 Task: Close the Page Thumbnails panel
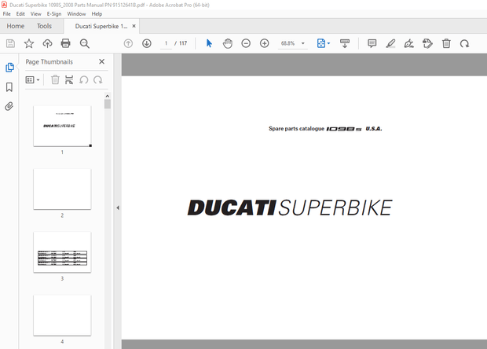[x=101, y=61]
